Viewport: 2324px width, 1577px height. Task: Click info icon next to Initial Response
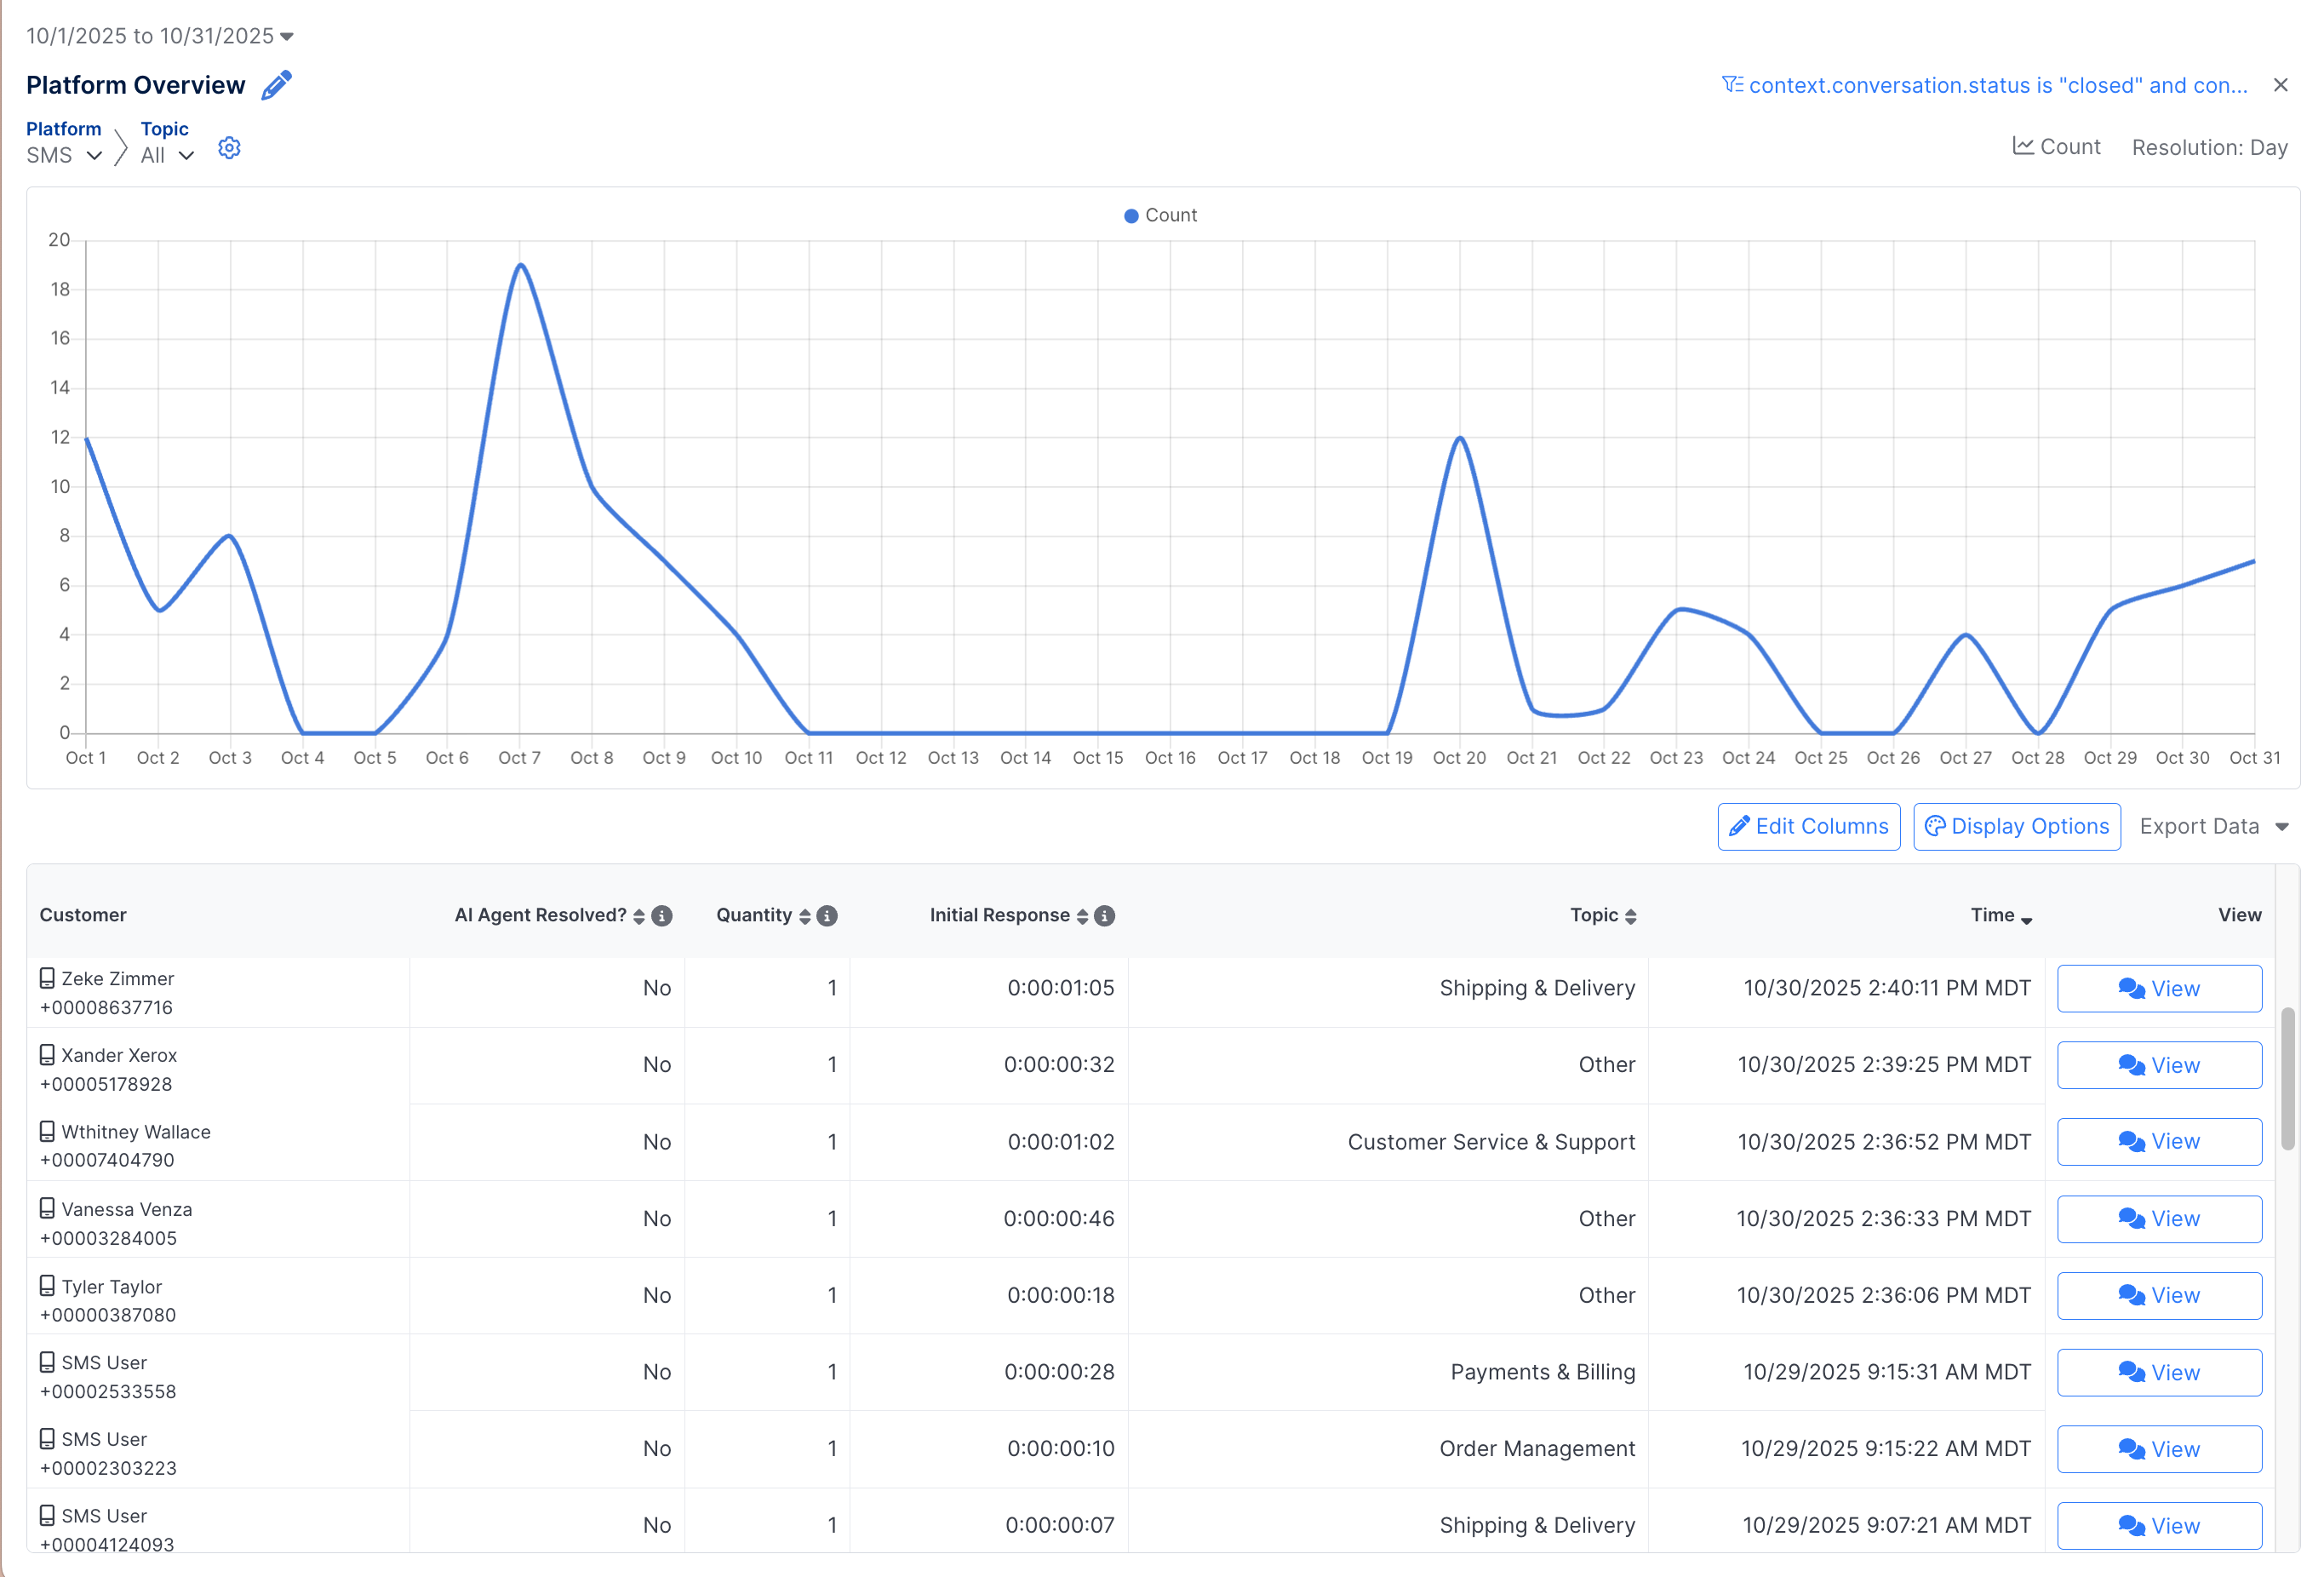click(1105, 916)
